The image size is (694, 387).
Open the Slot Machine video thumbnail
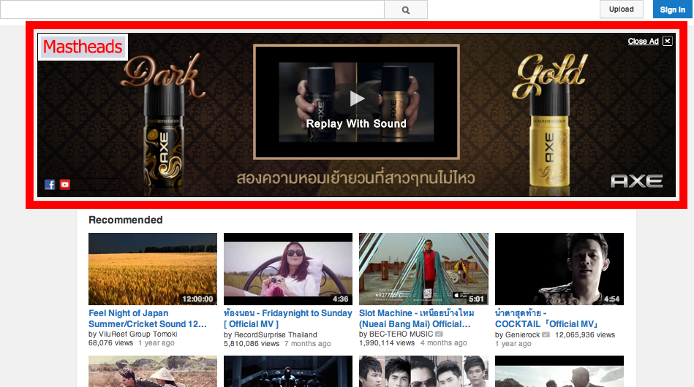[423, 269]
